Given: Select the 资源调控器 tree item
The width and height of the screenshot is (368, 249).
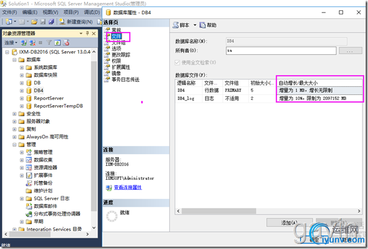Looking at the screenshot, I should 46,167.
